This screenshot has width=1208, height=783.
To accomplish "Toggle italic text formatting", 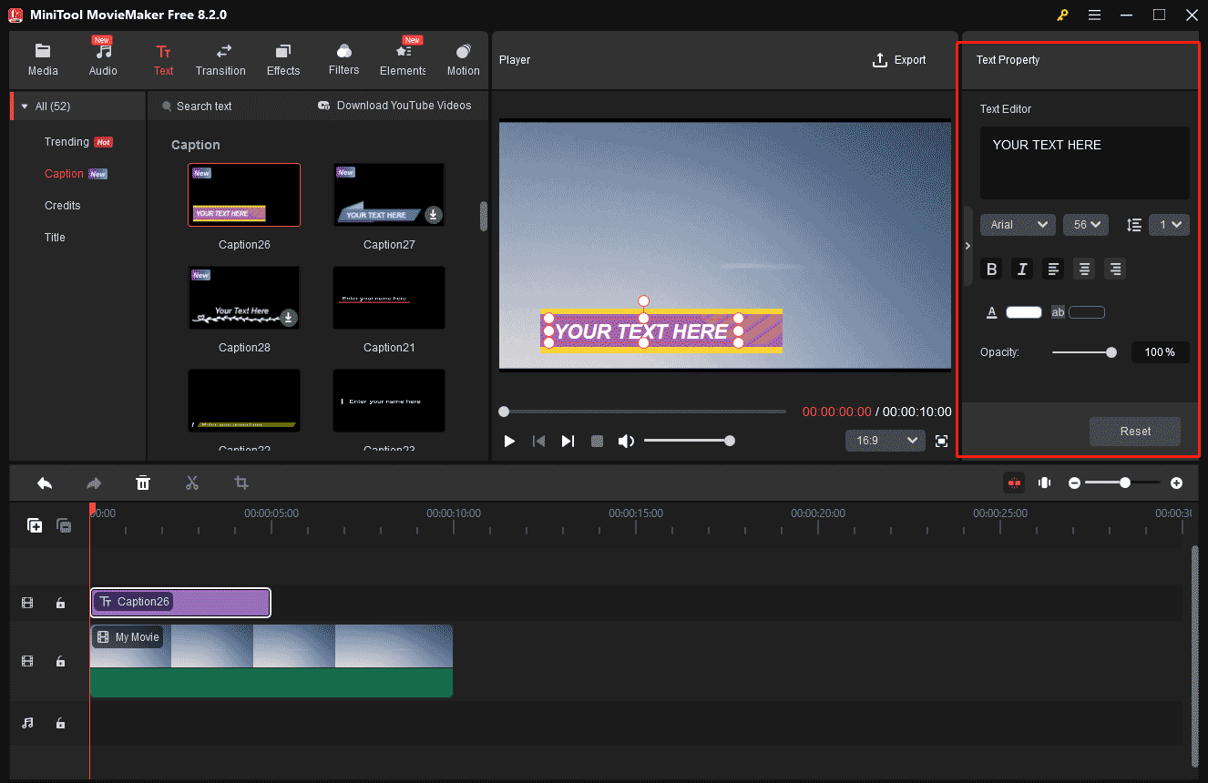I will point(1022,269).
